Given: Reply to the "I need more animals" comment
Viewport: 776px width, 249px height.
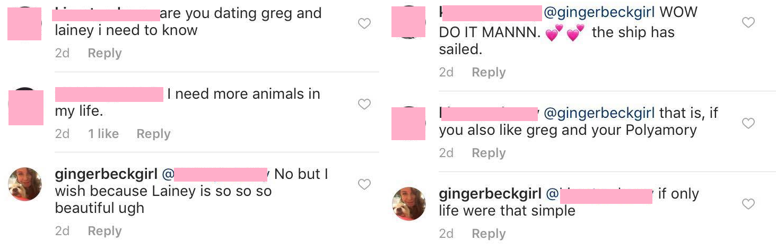Looking at the screenshot, I should pos(153,134).
